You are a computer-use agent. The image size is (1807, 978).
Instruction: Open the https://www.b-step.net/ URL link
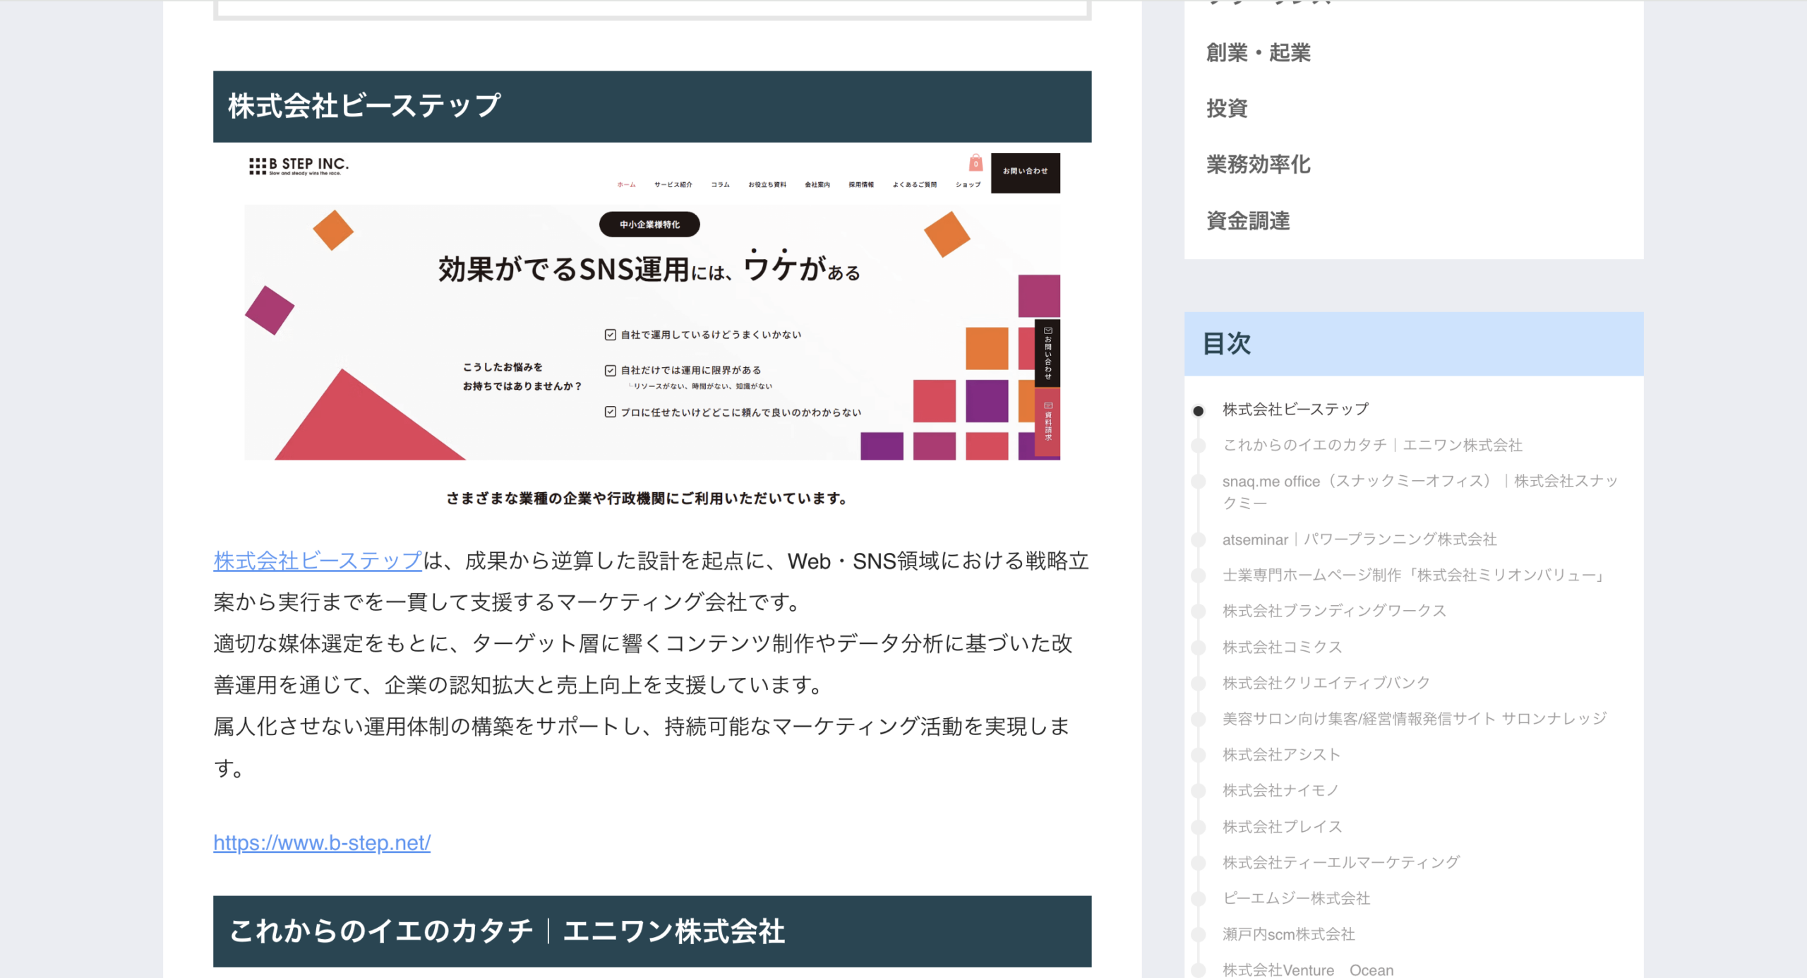tap(322, 842)
